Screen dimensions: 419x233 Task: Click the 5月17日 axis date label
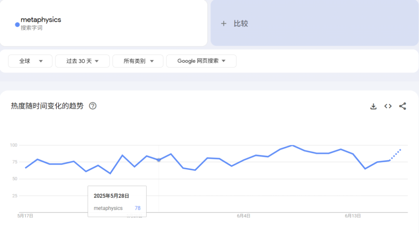26,216
